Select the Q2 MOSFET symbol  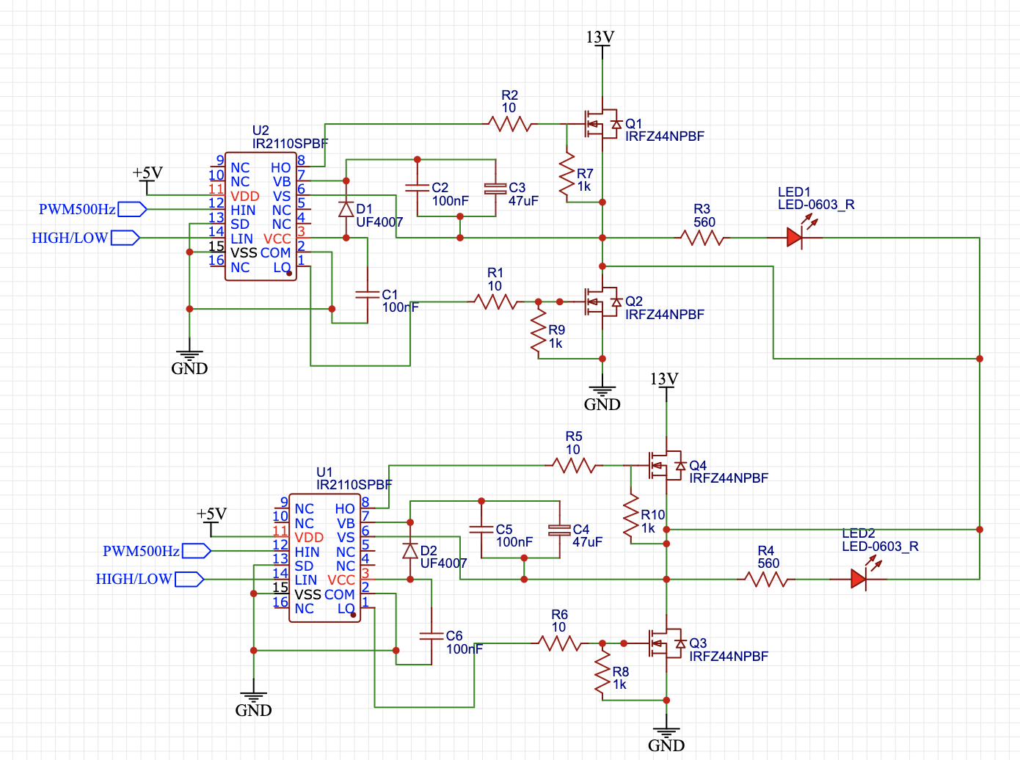[603, 302]
